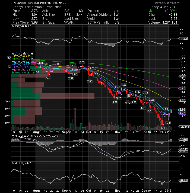Click the volume bars icon in legend
Image resolution: width=190 pixels, height=193 pixels.
pos(13,72)
